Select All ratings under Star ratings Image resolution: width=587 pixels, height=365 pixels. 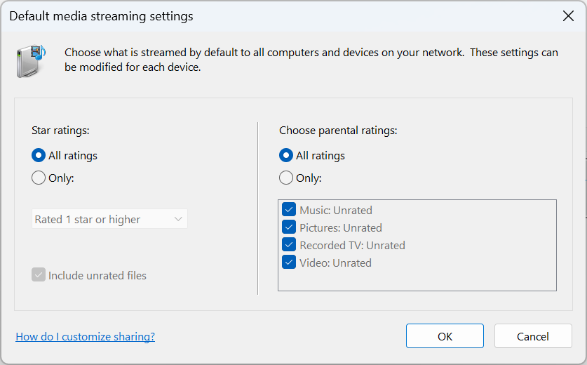[x=39, y=155]
